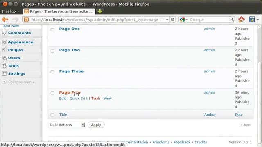Click admin author in Page Three row

pyautogui.click(x=209, y=71)
